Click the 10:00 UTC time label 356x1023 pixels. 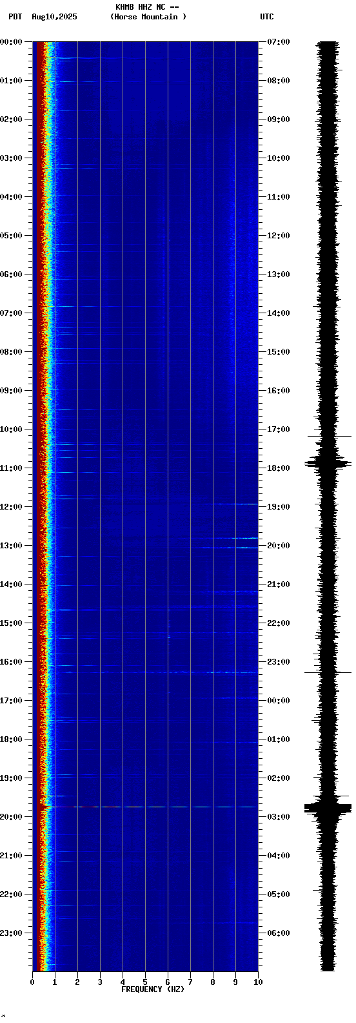pyautogui.click(x=279, y=158)
